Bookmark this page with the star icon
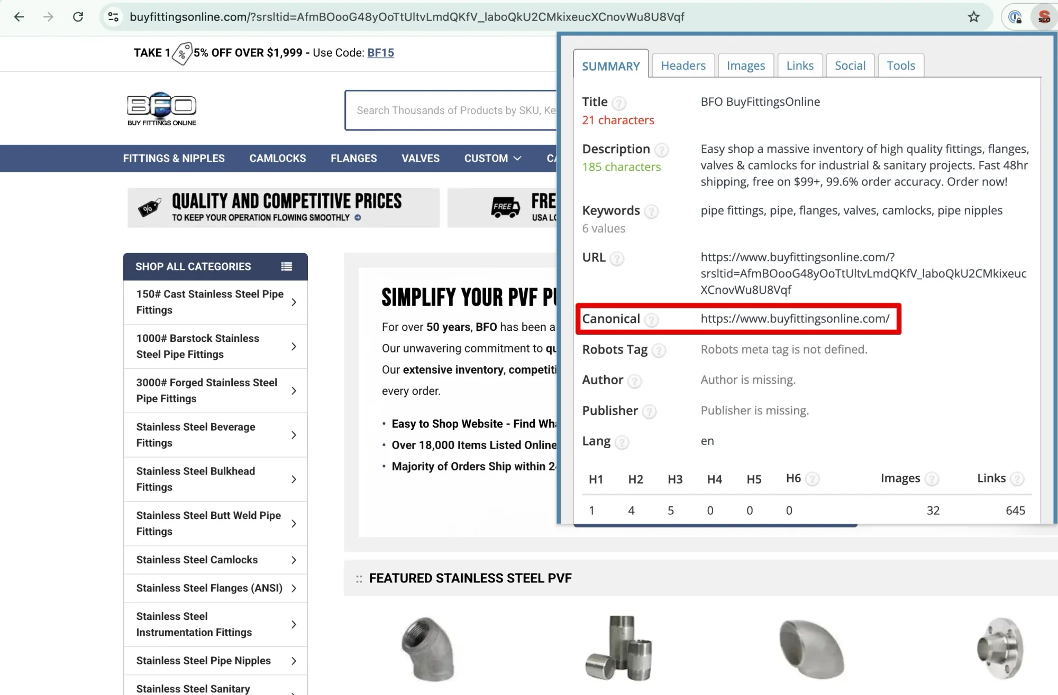1058x695 pixels. 973,17
